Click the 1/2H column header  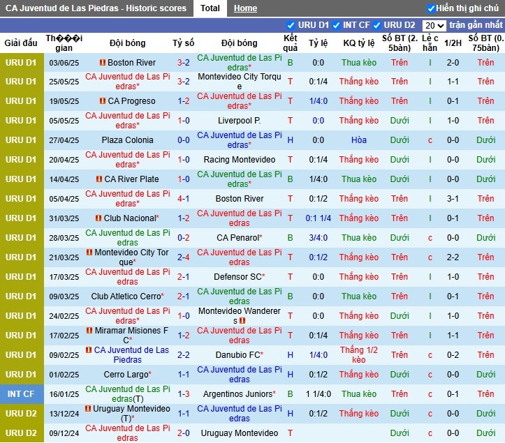pyautogui.click(x=453, y=43)
